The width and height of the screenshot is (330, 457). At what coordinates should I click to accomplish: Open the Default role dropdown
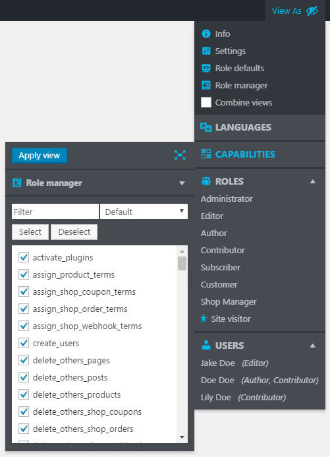coord(144,212)
